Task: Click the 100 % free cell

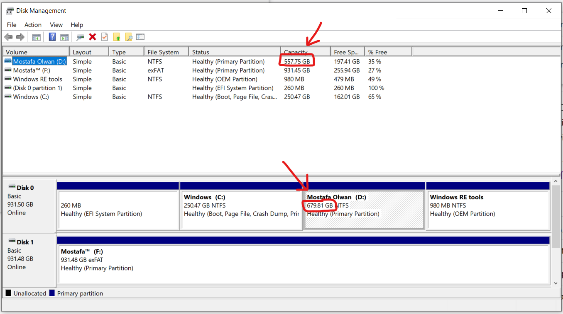Action: (376, 88)
